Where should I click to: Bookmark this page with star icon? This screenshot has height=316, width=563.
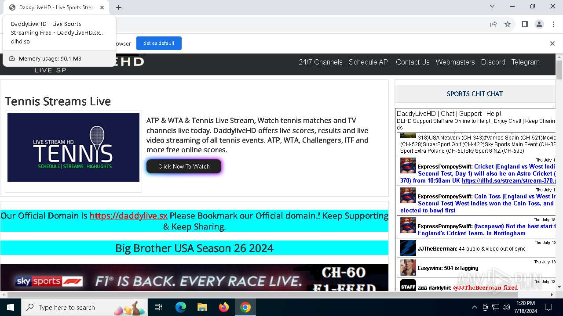tap(508, 25)
